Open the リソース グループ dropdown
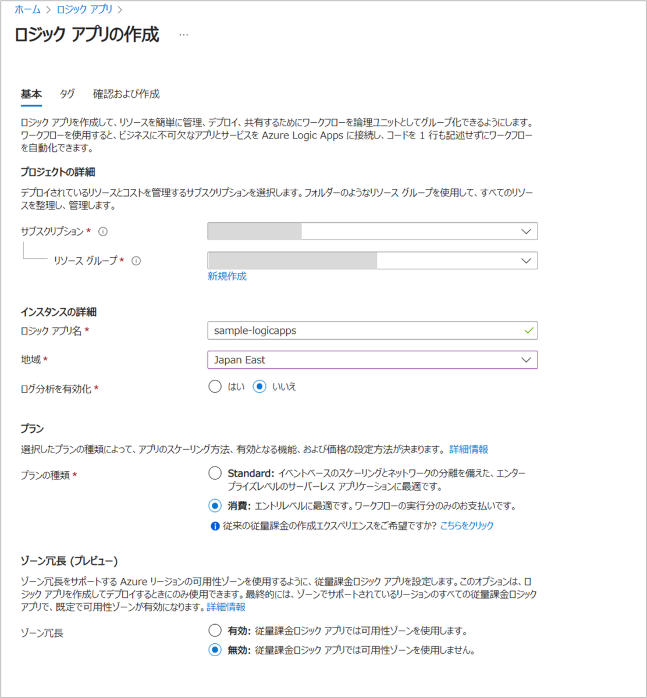 click(372, 261)
